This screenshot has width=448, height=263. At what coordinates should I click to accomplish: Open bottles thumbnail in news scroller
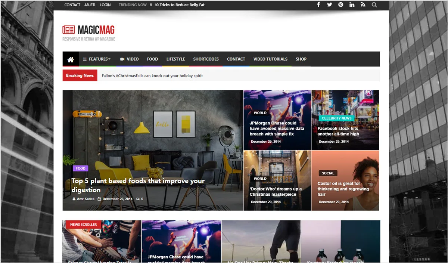click(340, 241)
